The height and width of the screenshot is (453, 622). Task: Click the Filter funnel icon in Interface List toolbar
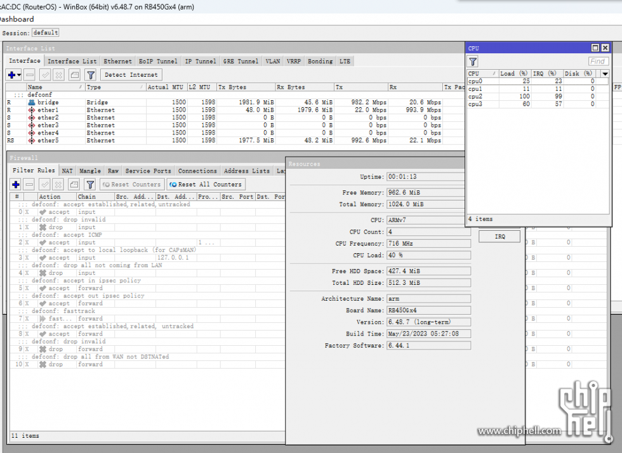(90, 75)
